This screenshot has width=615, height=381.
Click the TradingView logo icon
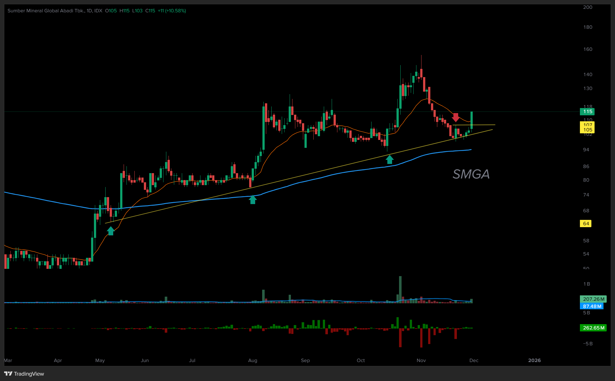(8, 374)
